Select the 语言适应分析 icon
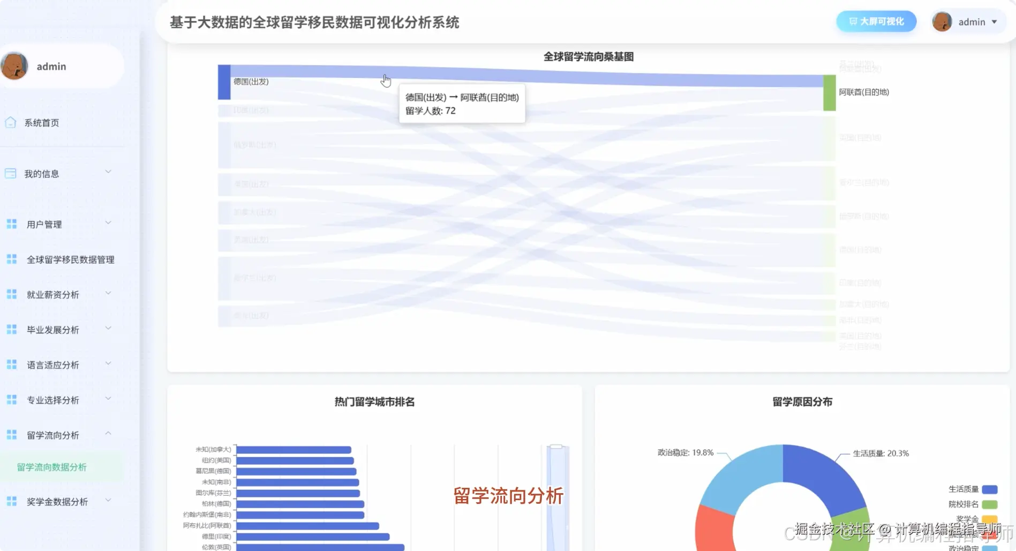The width and height of the screenshot is (1016, 551). click(x=11, y=364)
